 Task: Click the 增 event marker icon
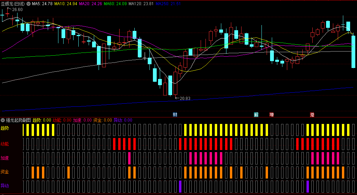click(272, 114)
